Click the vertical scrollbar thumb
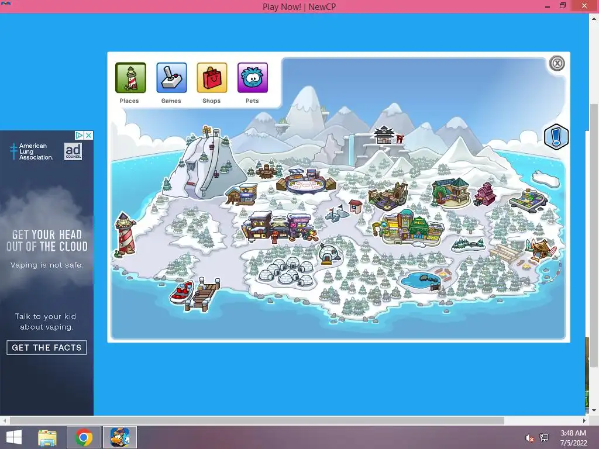This screenshot has height=449, width=599. coord(594,235)
